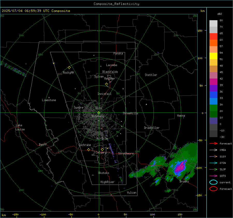Select the yellow swatch in dBZ scale
Image resolution: width=233 pixels, height=218 pixels.
point(213,56)
